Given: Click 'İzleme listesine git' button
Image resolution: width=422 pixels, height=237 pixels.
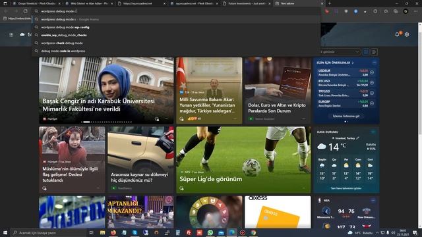Looking at the screenshot, I should coord(346,116).
